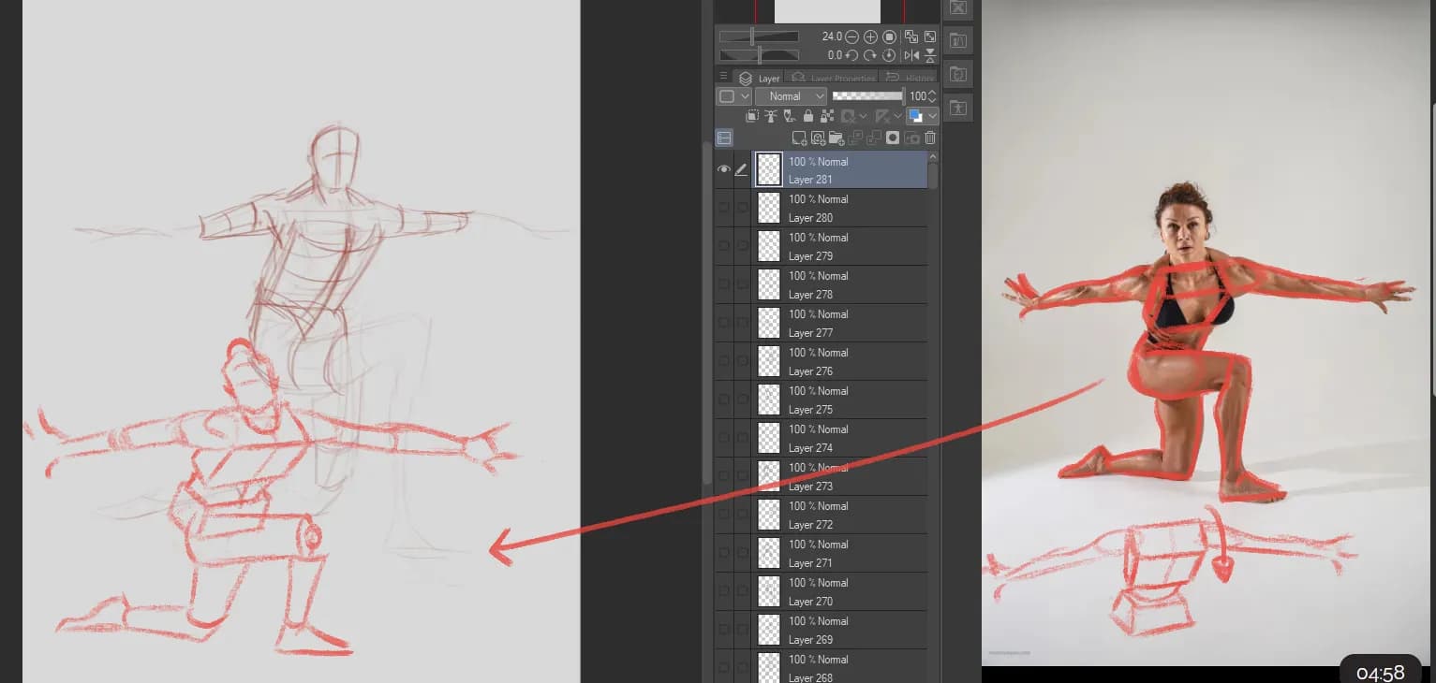Screen dimensions: 1436x683
Task: Open the Normal blending mode dropdown
Action: click(x=791, y=96)
